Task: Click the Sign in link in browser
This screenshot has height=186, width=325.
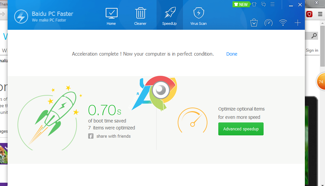Action: [x=312, y=50]
